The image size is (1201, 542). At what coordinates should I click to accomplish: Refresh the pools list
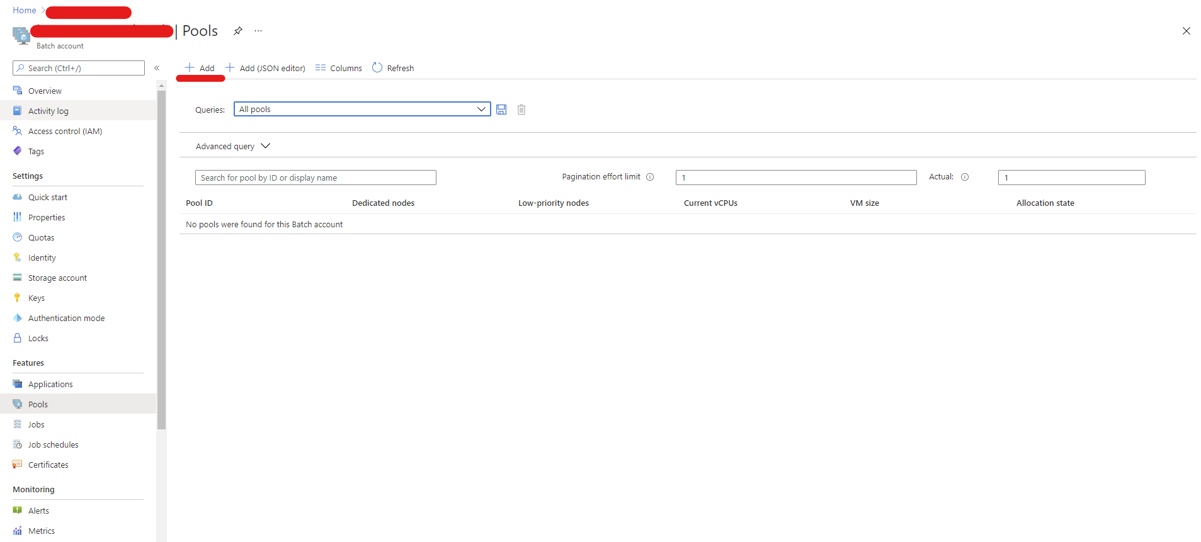(393, 68)
